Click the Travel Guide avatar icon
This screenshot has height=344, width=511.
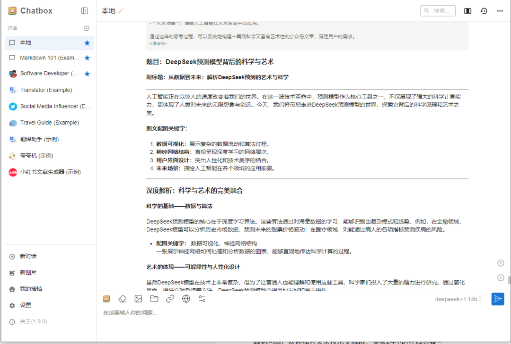coord(13,123)
